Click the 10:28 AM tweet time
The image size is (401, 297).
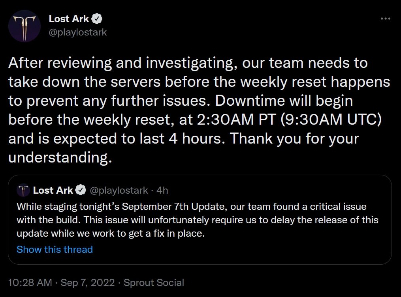(x=30, y=282)
